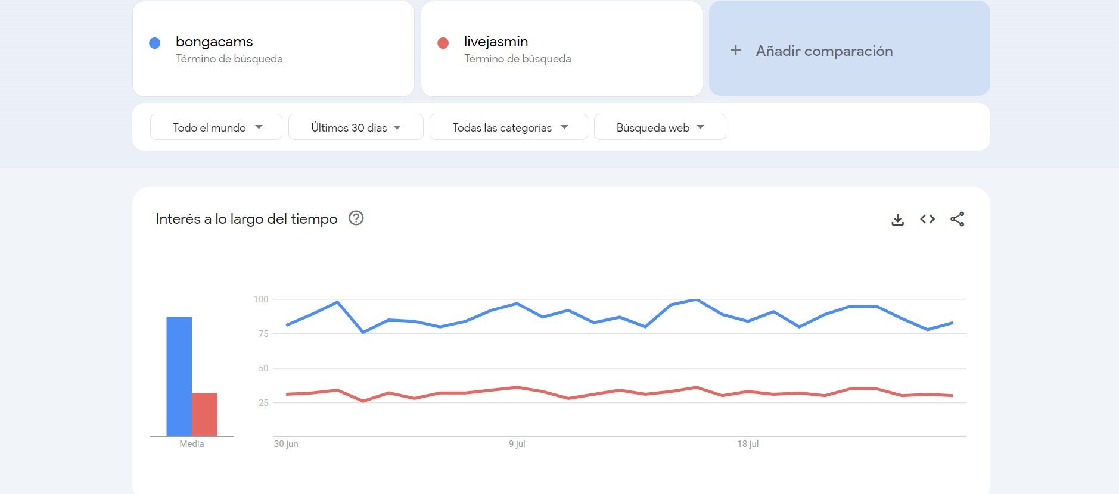Share the interest over time chart
1119x494 pixels.
click(957, 220)
